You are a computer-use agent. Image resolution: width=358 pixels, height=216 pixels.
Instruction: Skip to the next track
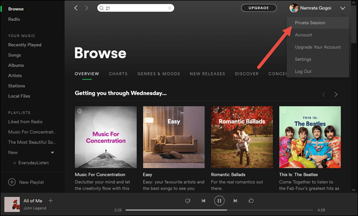pyautogui.click(x=235, y=201)
